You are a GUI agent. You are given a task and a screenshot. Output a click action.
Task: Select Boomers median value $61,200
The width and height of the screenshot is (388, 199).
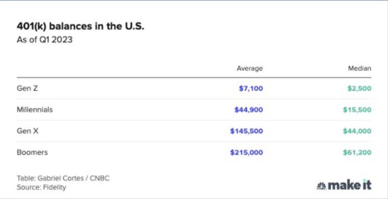(x=357, y=153)
